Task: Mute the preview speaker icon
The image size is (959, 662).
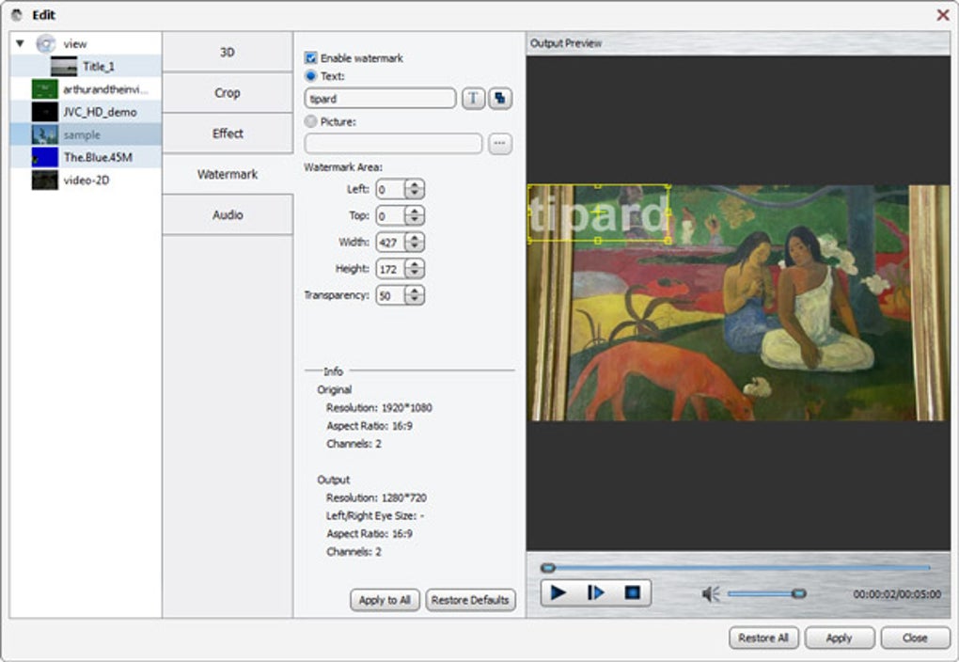Action: tap(711, 593)
